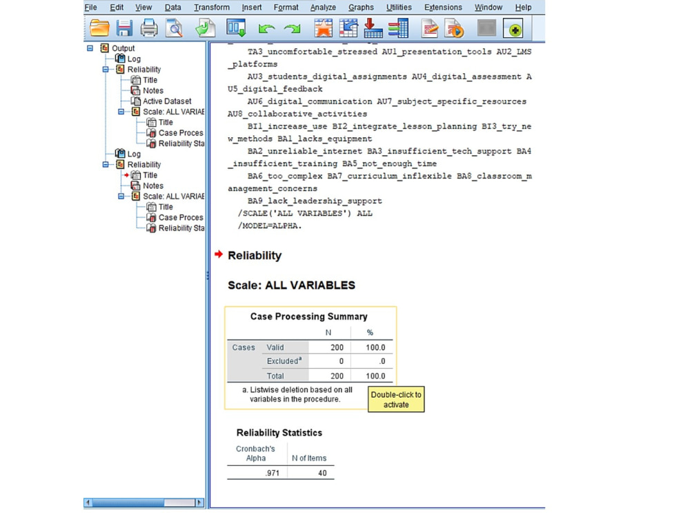Viewport: 690px width, 517px height.
Task: Click the Valid cases N value 200
Action: [337, 347]
